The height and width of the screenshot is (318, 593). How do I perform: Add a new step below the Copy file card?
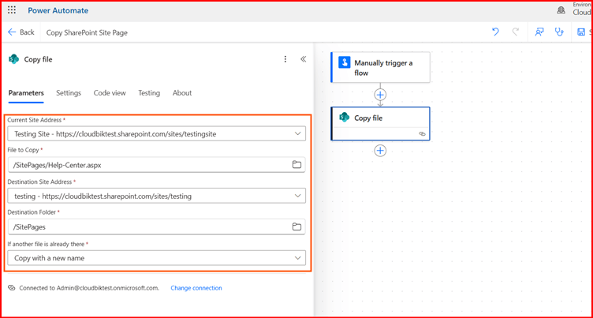[x=380, y=151]
